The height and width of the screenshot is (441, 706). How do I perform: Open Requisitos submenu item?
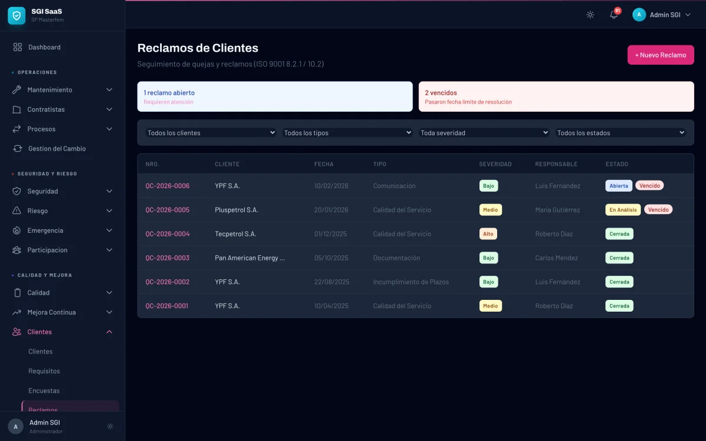(x=44, y=371)
